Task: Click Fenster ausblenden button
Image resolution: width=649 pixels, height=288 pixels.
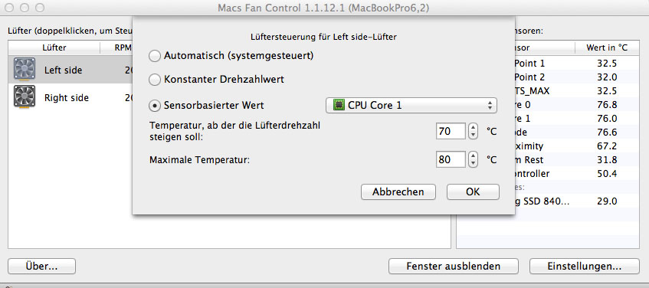Action: click(x=453, y=266)
